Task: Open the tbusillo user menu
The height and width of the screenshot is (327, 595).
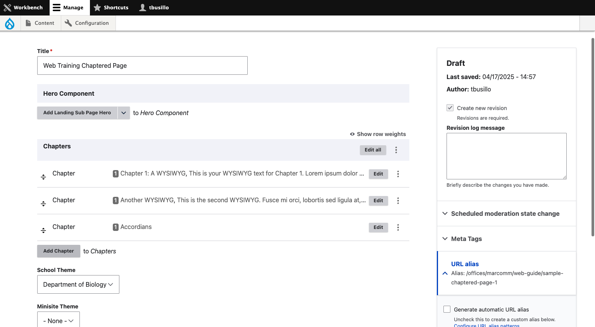Action: coord(154,8)
